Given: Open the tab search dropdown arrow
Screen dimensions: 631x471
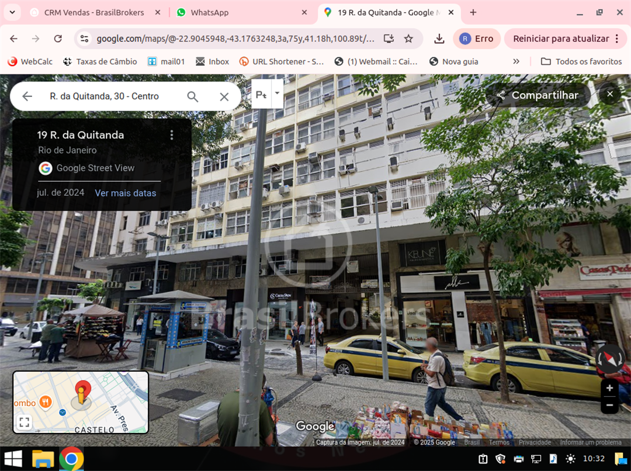Looking at the screenshot, I should [12, 12].
